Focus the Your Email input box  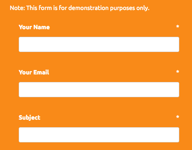[x=99, y=90]
